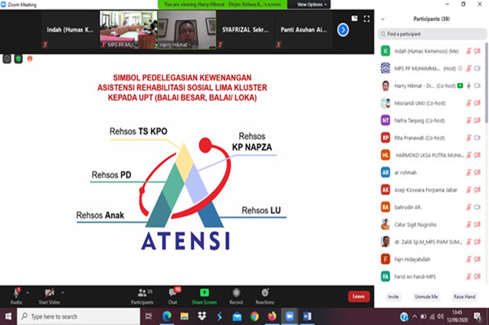
Task: Show next video thumbnails with blue arrow
Action: coord(343,30)
